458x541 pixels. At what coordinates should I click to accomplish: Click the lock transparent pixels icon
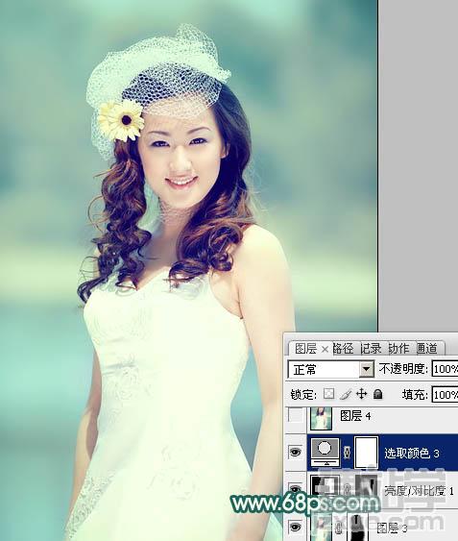click(x=328, y=394)
